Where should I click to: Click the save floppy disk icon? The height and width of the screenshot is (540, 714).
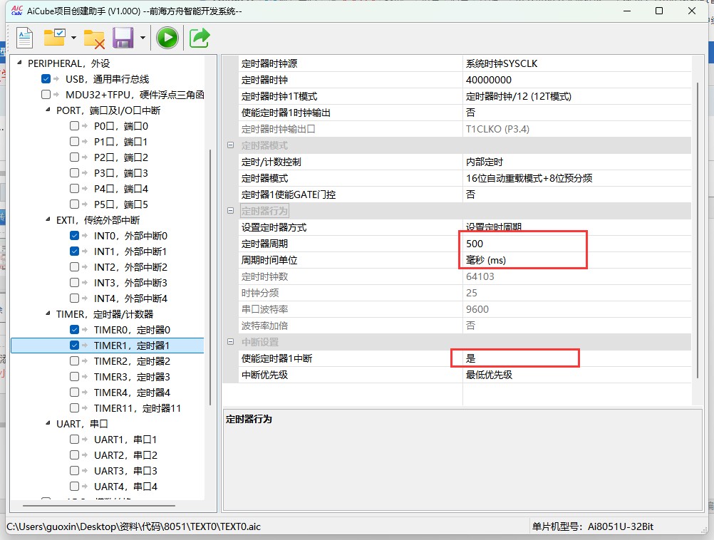(x=123, y=38)
